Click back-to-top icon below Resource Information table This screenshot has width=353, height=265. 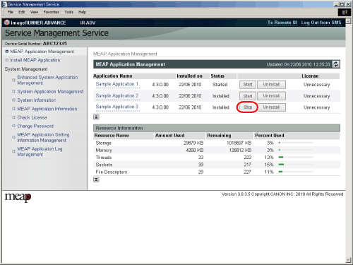click(96, 179)
